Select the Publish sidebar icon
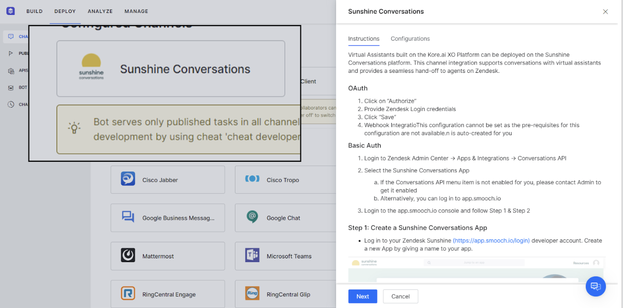The height and width of the screenshot is (308, 623). pos(11,53)
